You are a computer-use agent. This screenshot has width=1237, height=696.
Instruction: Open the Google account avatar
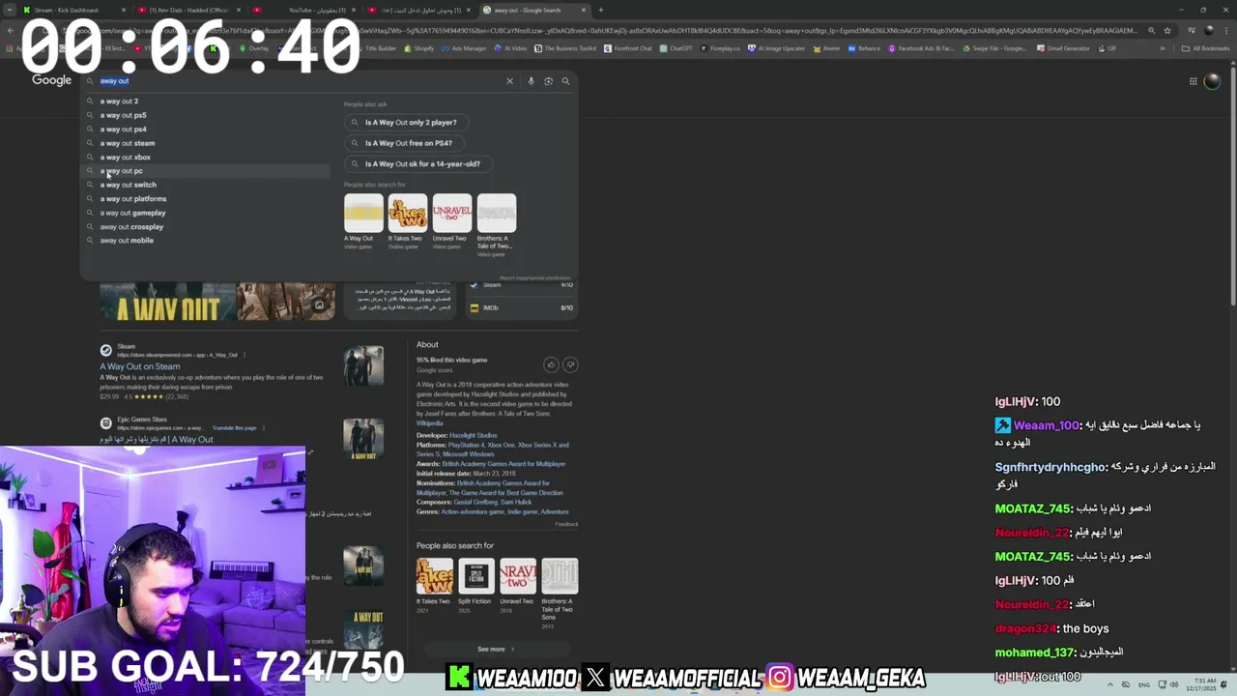tap(1212, 81)
